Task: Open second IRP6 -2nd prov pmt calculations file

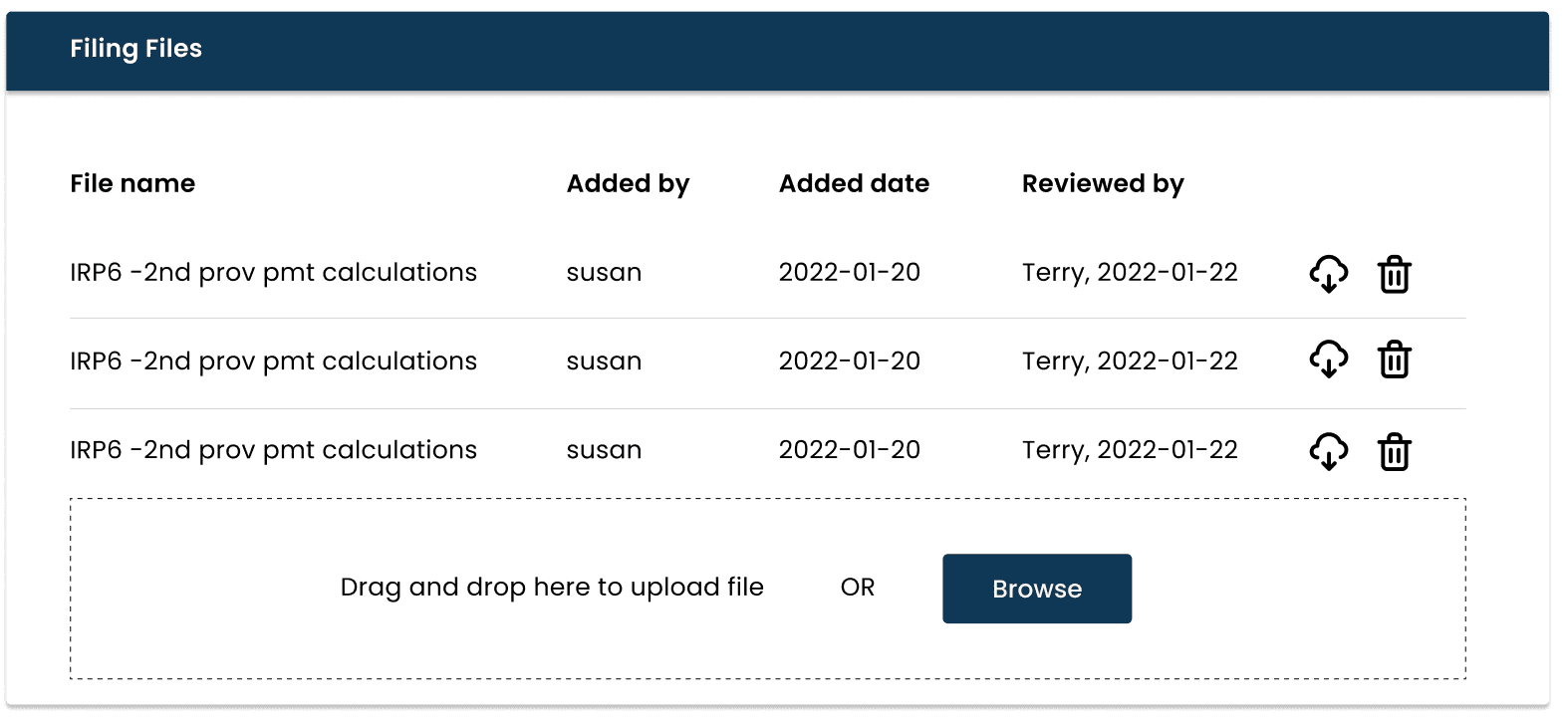Action: pyautogui.click(x=273, y=361)
